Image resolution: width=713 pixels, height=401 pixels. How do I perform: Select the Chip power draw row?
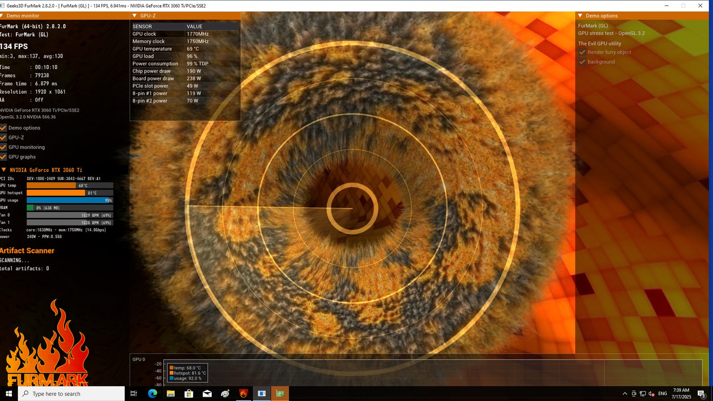pyautogui.click(x=185, y=71)
